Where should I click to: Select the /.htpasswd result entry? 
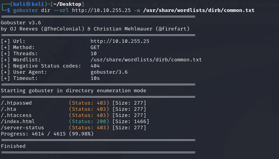click(17, 103)
